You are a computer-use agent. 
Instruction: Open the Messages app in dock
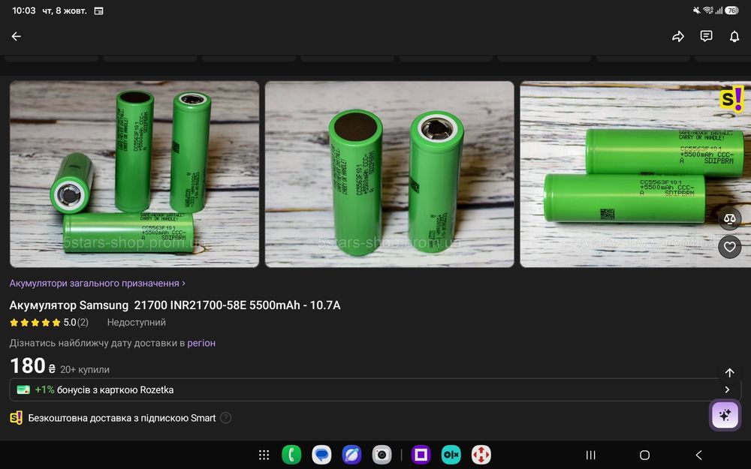pyautogui.click(x=322, y=455)
